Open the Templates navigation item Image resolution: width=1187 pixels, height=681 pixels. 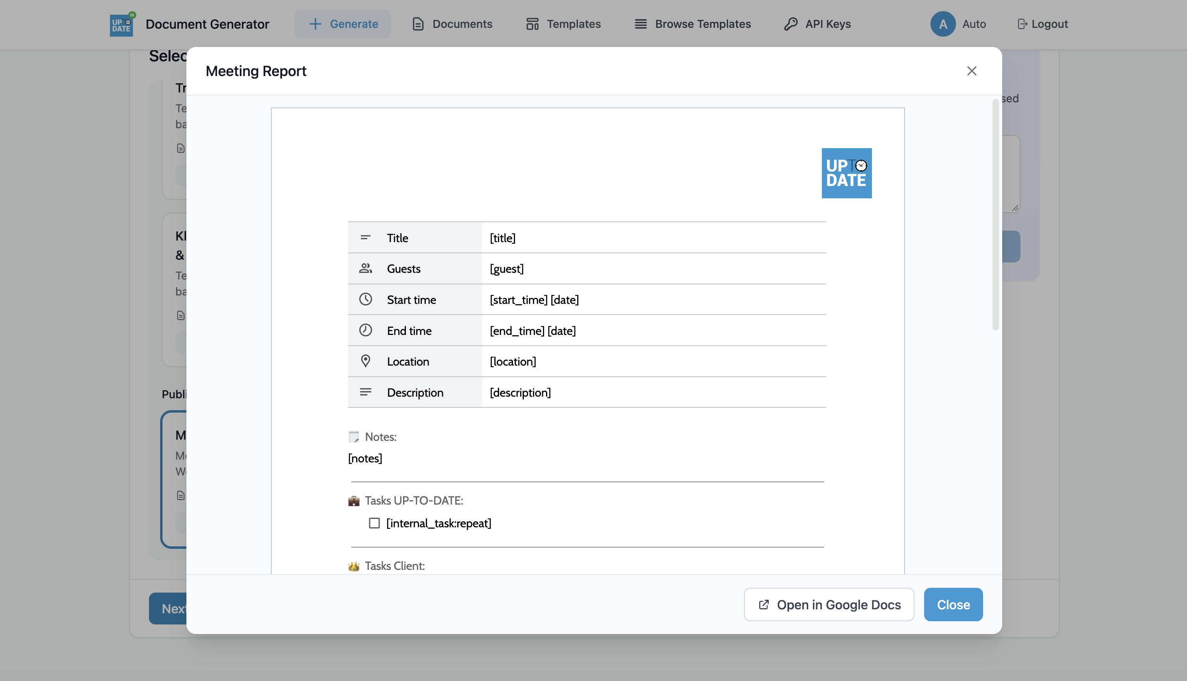coord(564,24)
